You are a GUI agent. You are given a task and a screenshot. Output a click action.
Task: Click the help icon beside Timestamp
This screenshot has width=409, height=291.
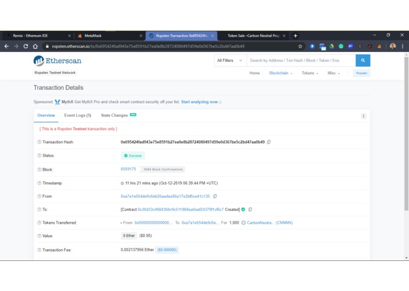point(39,183)
